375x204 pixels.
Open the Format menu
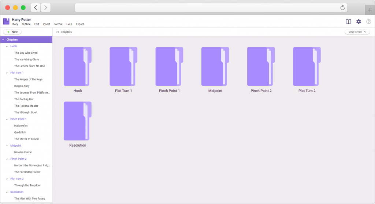click(x=58, y=24)
